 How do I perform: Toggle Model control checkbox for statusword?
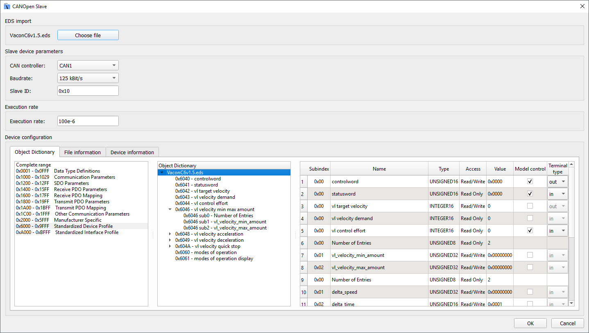click(530, 193)
